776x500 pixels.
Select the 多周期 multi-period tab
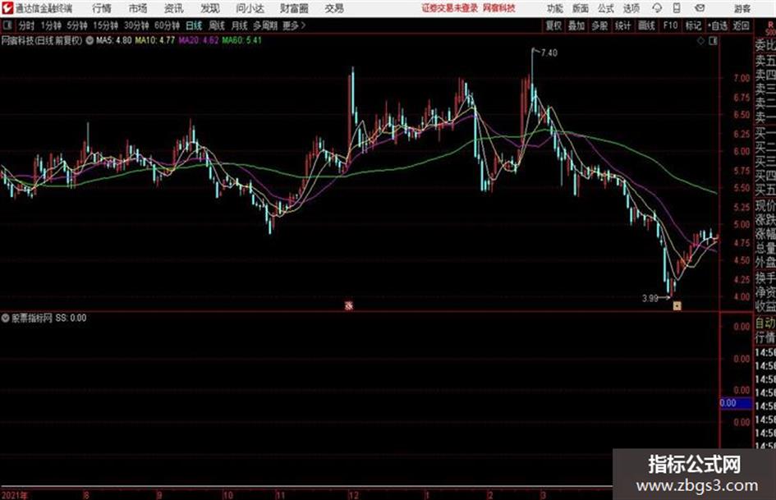pyautogui.click(x=265, y=25)
